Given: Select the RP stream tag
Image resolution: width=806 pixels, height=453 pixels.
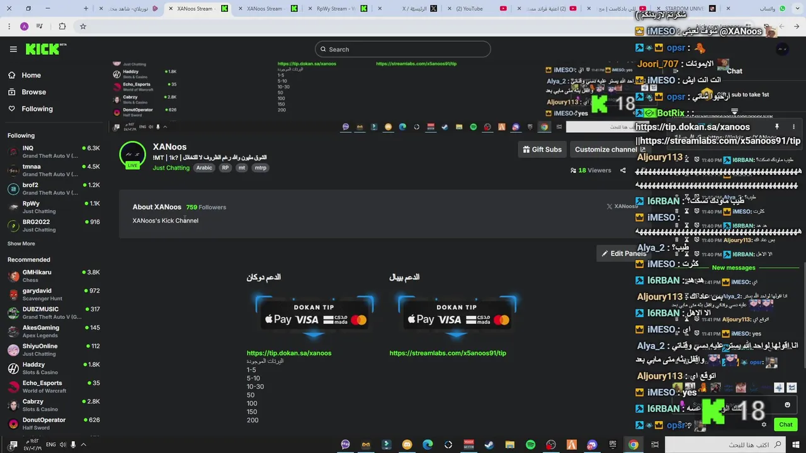Looking at the screenshot, I should tap(225, 168).
